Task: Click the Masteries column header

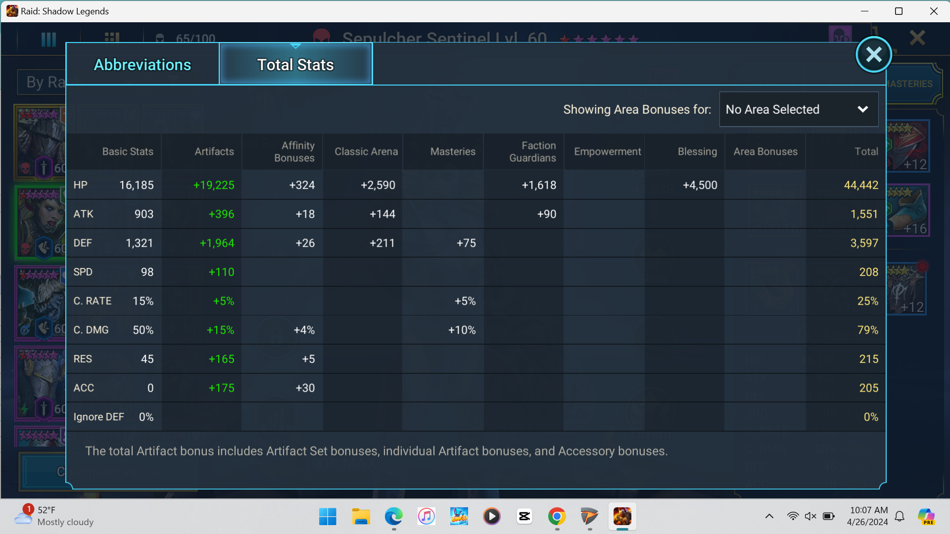Action: (453, 151)
